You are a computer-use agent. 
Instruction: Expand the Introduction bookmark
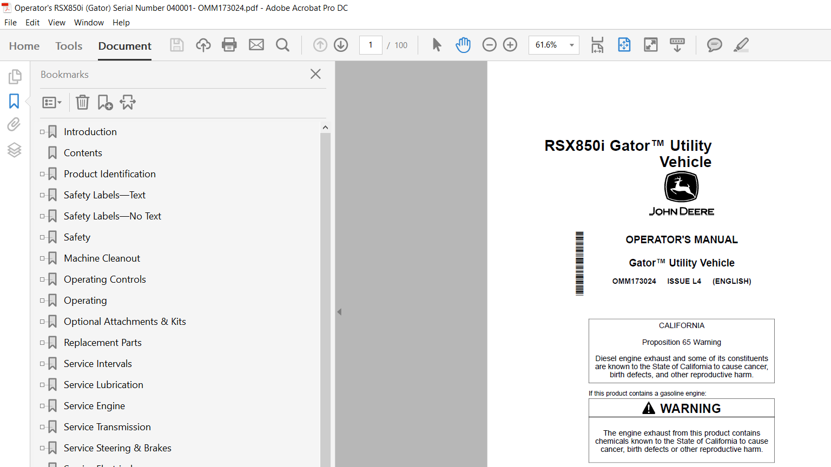[42, 132]
